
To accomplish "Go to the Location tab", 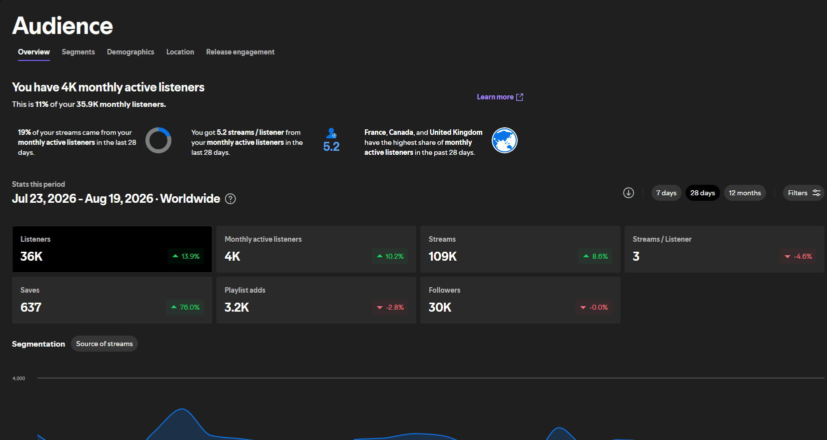I will tap(180, 52).
